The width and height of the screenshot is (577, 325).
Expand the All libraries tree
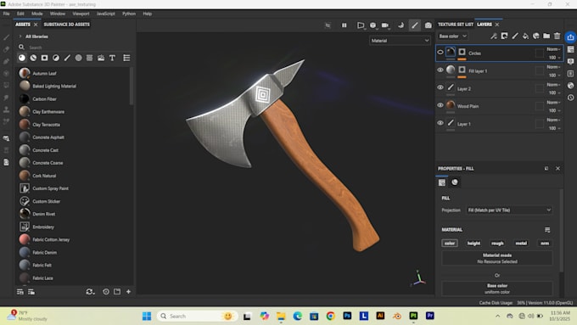click(x=20, y=36)
